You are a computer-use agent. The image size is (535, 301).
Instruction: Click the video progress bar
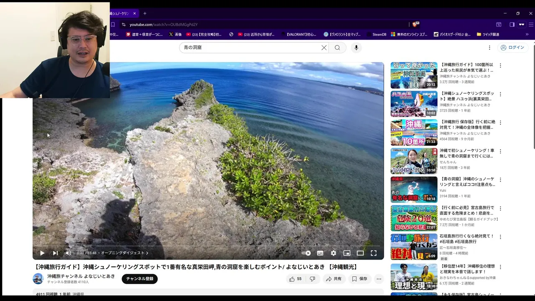click(208, 246)
